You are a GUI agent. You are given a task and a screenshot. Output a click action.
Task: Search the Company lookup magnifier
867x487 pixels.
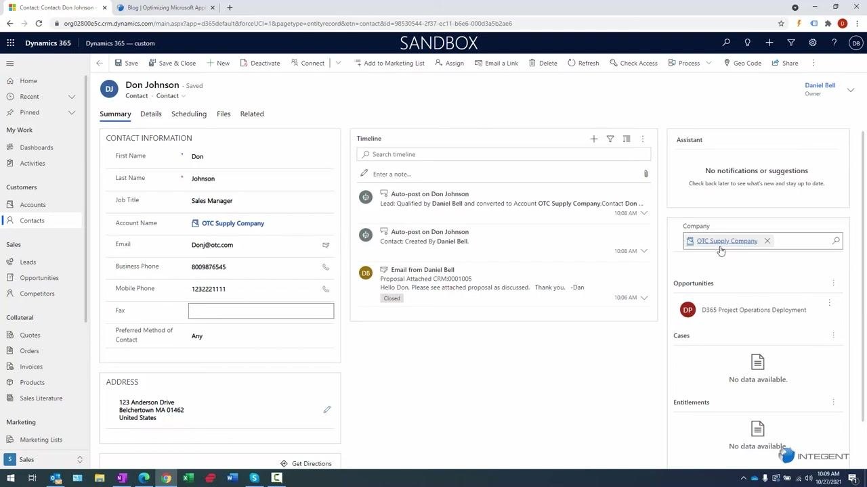836,241
